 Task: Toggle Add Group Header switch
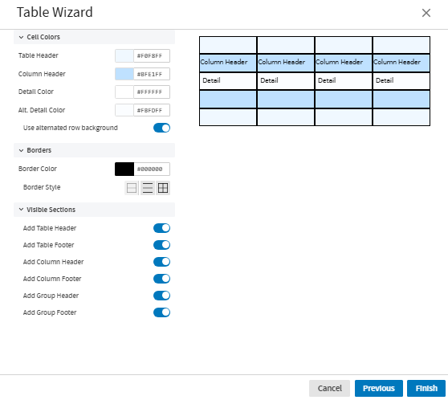(161, 296)
